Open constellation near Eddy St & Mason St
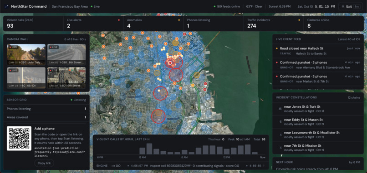Image resolution: width=367 pixels, height=173 pixels. [x=318, y=122]
